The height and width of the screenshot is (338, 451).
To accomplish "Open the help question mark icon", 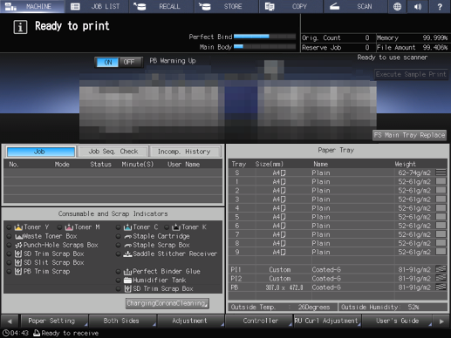I will click(x=440, y=6).
